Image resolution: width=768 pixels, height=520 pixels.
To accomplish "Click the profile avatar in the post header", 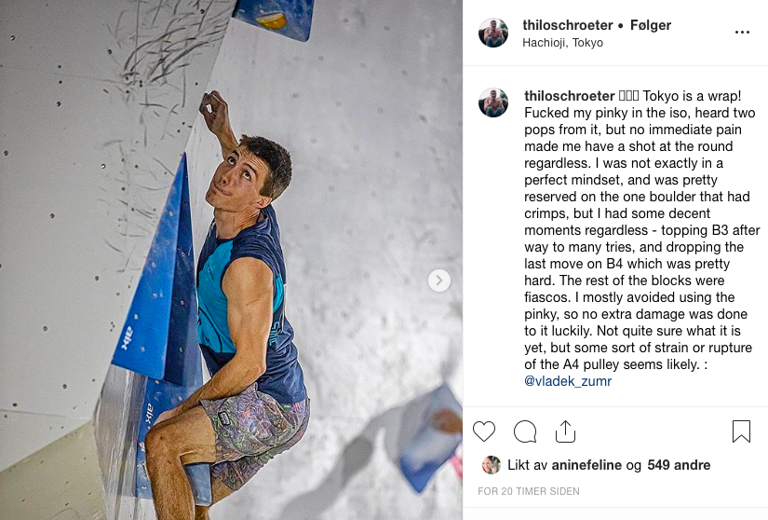I will [493, 33].
